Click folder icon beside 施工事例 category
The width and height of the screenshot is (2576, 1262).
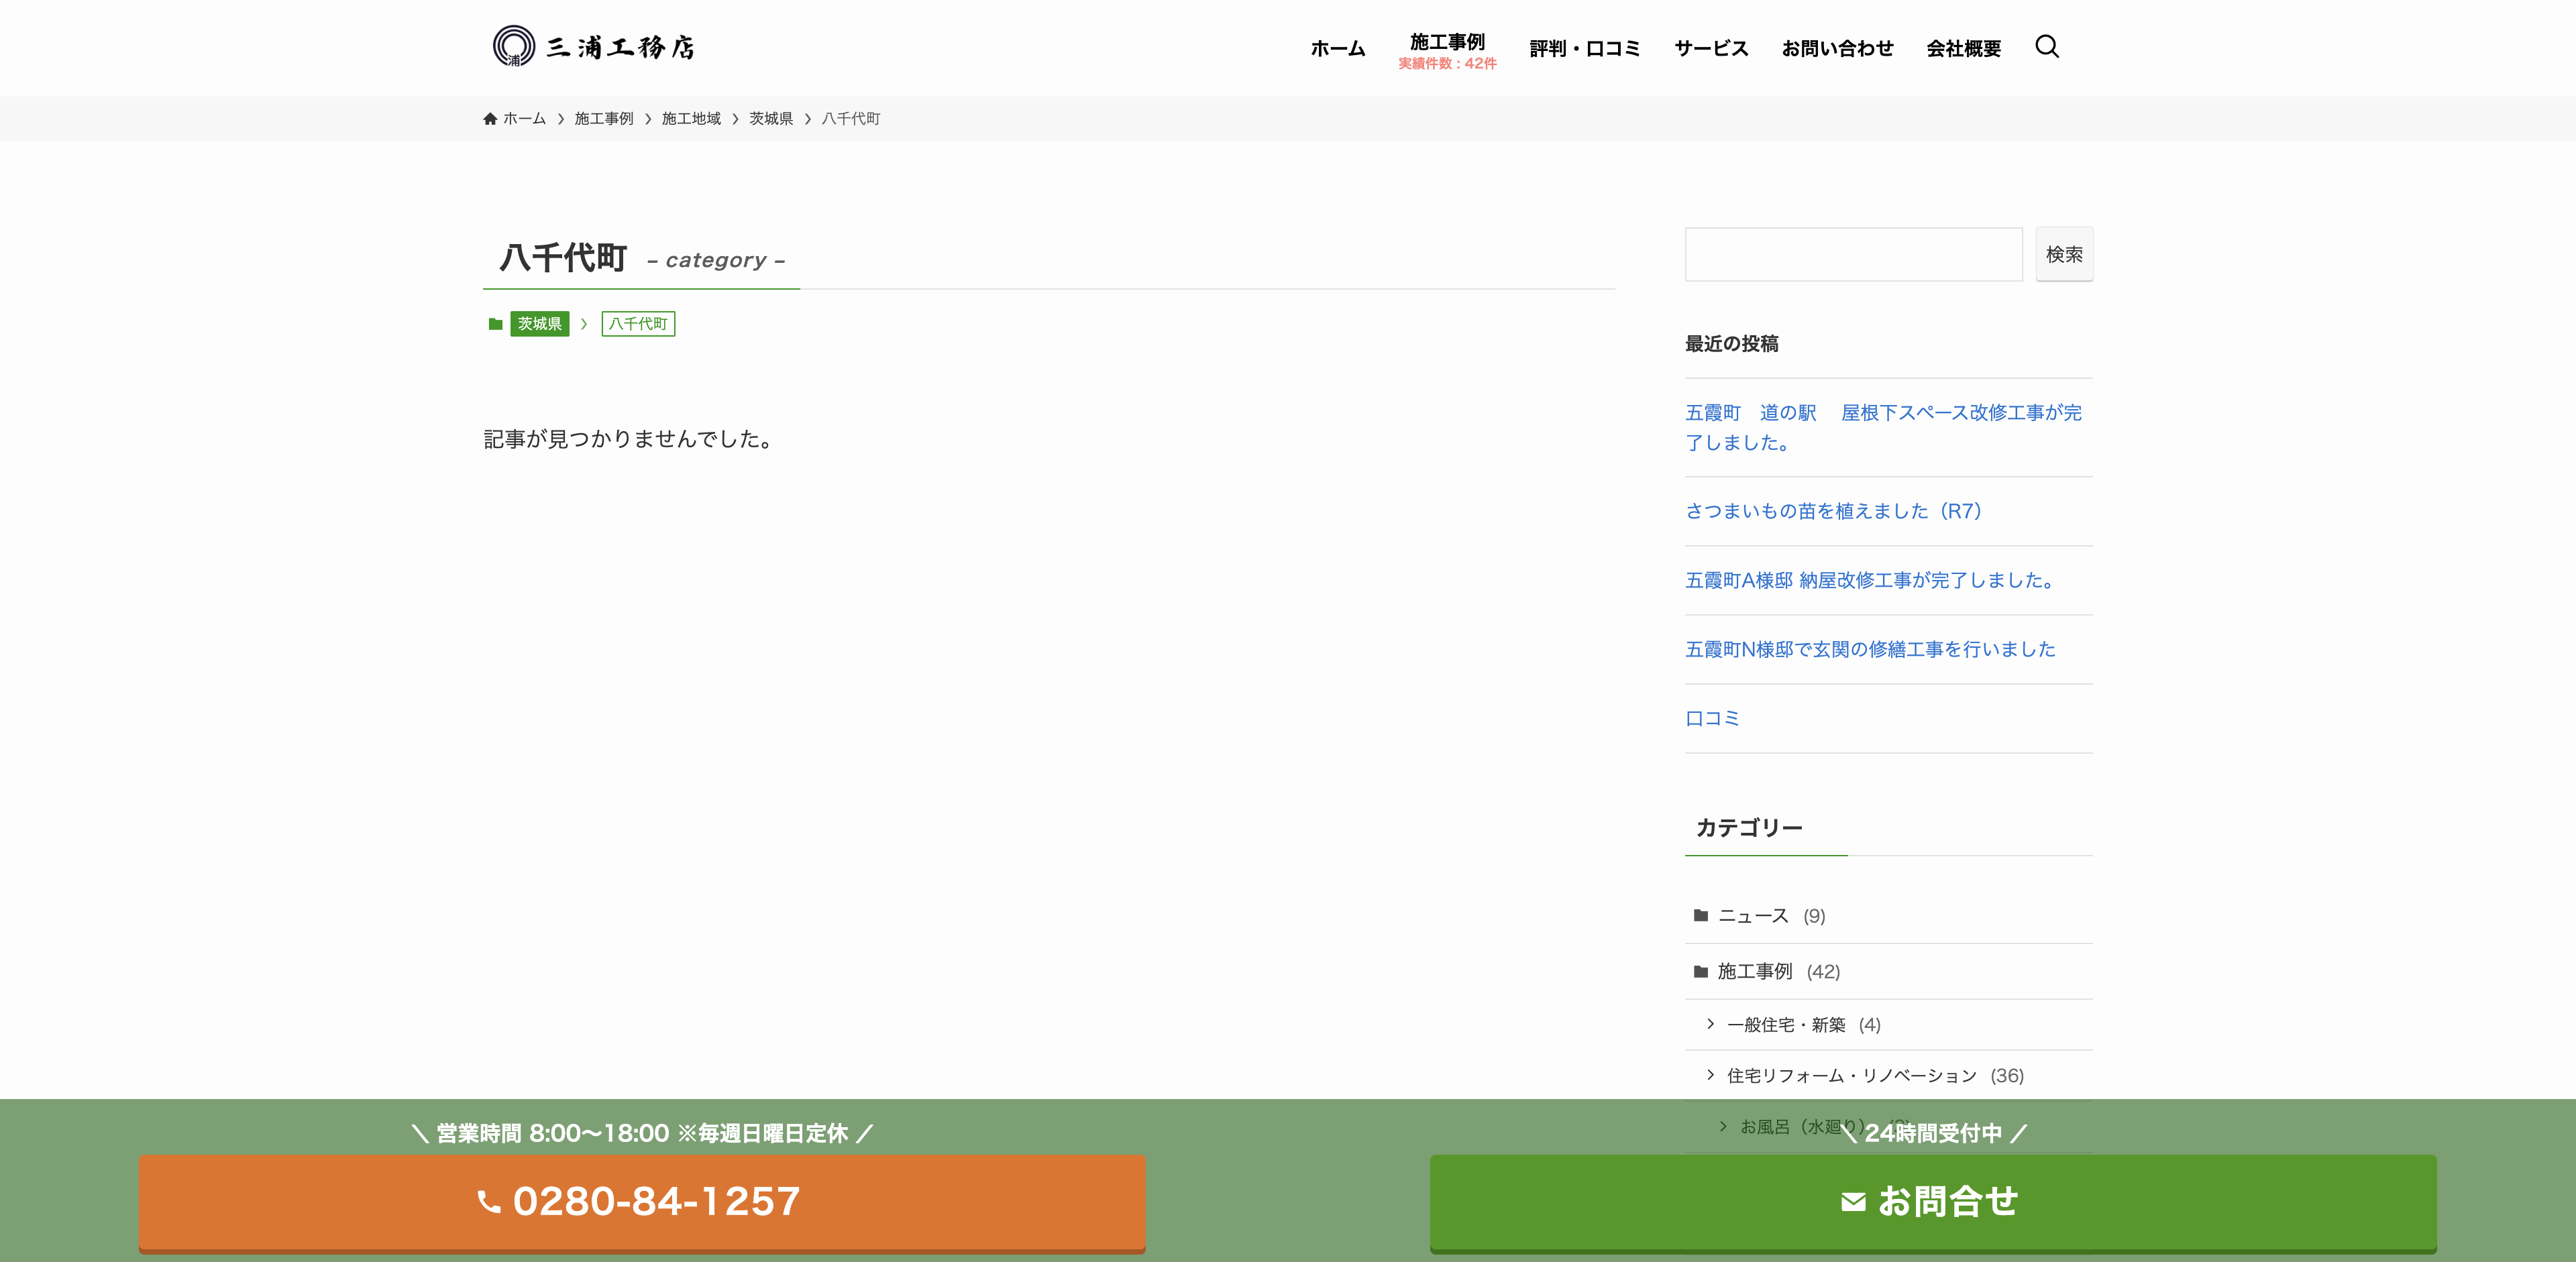[1700, 971]
